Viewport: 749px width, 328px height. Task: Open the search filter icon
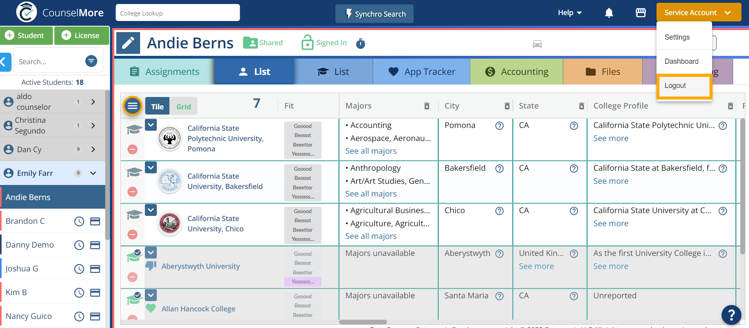tap(91, 61)
